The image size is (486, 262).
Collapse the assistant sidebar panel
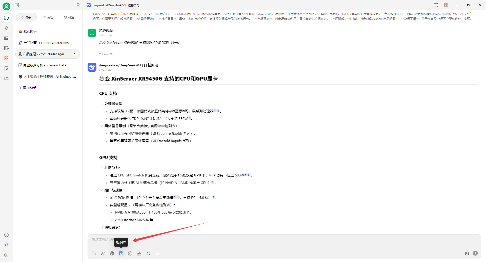[x=17, y=5]
